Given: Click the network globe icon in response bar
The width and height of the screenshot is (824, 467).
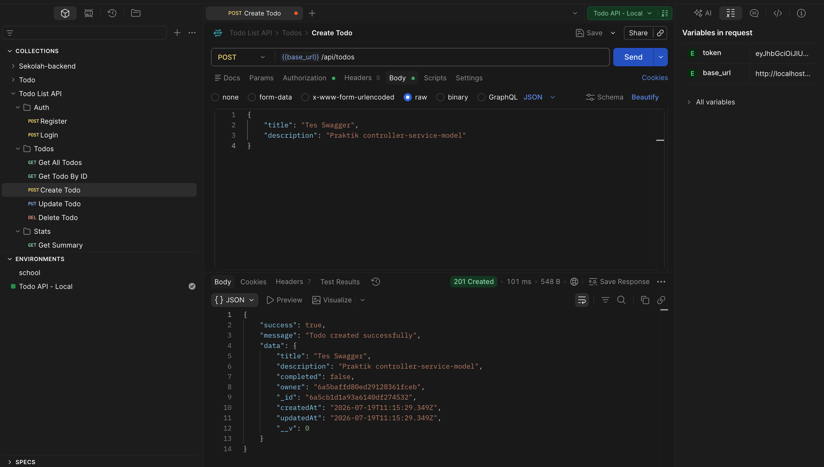Looking at the screenshot, I should tap(574, 282).
